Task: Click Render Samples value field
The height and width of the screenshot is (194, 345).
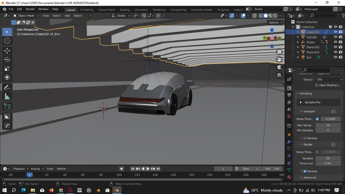Action: tap(328, 158)
